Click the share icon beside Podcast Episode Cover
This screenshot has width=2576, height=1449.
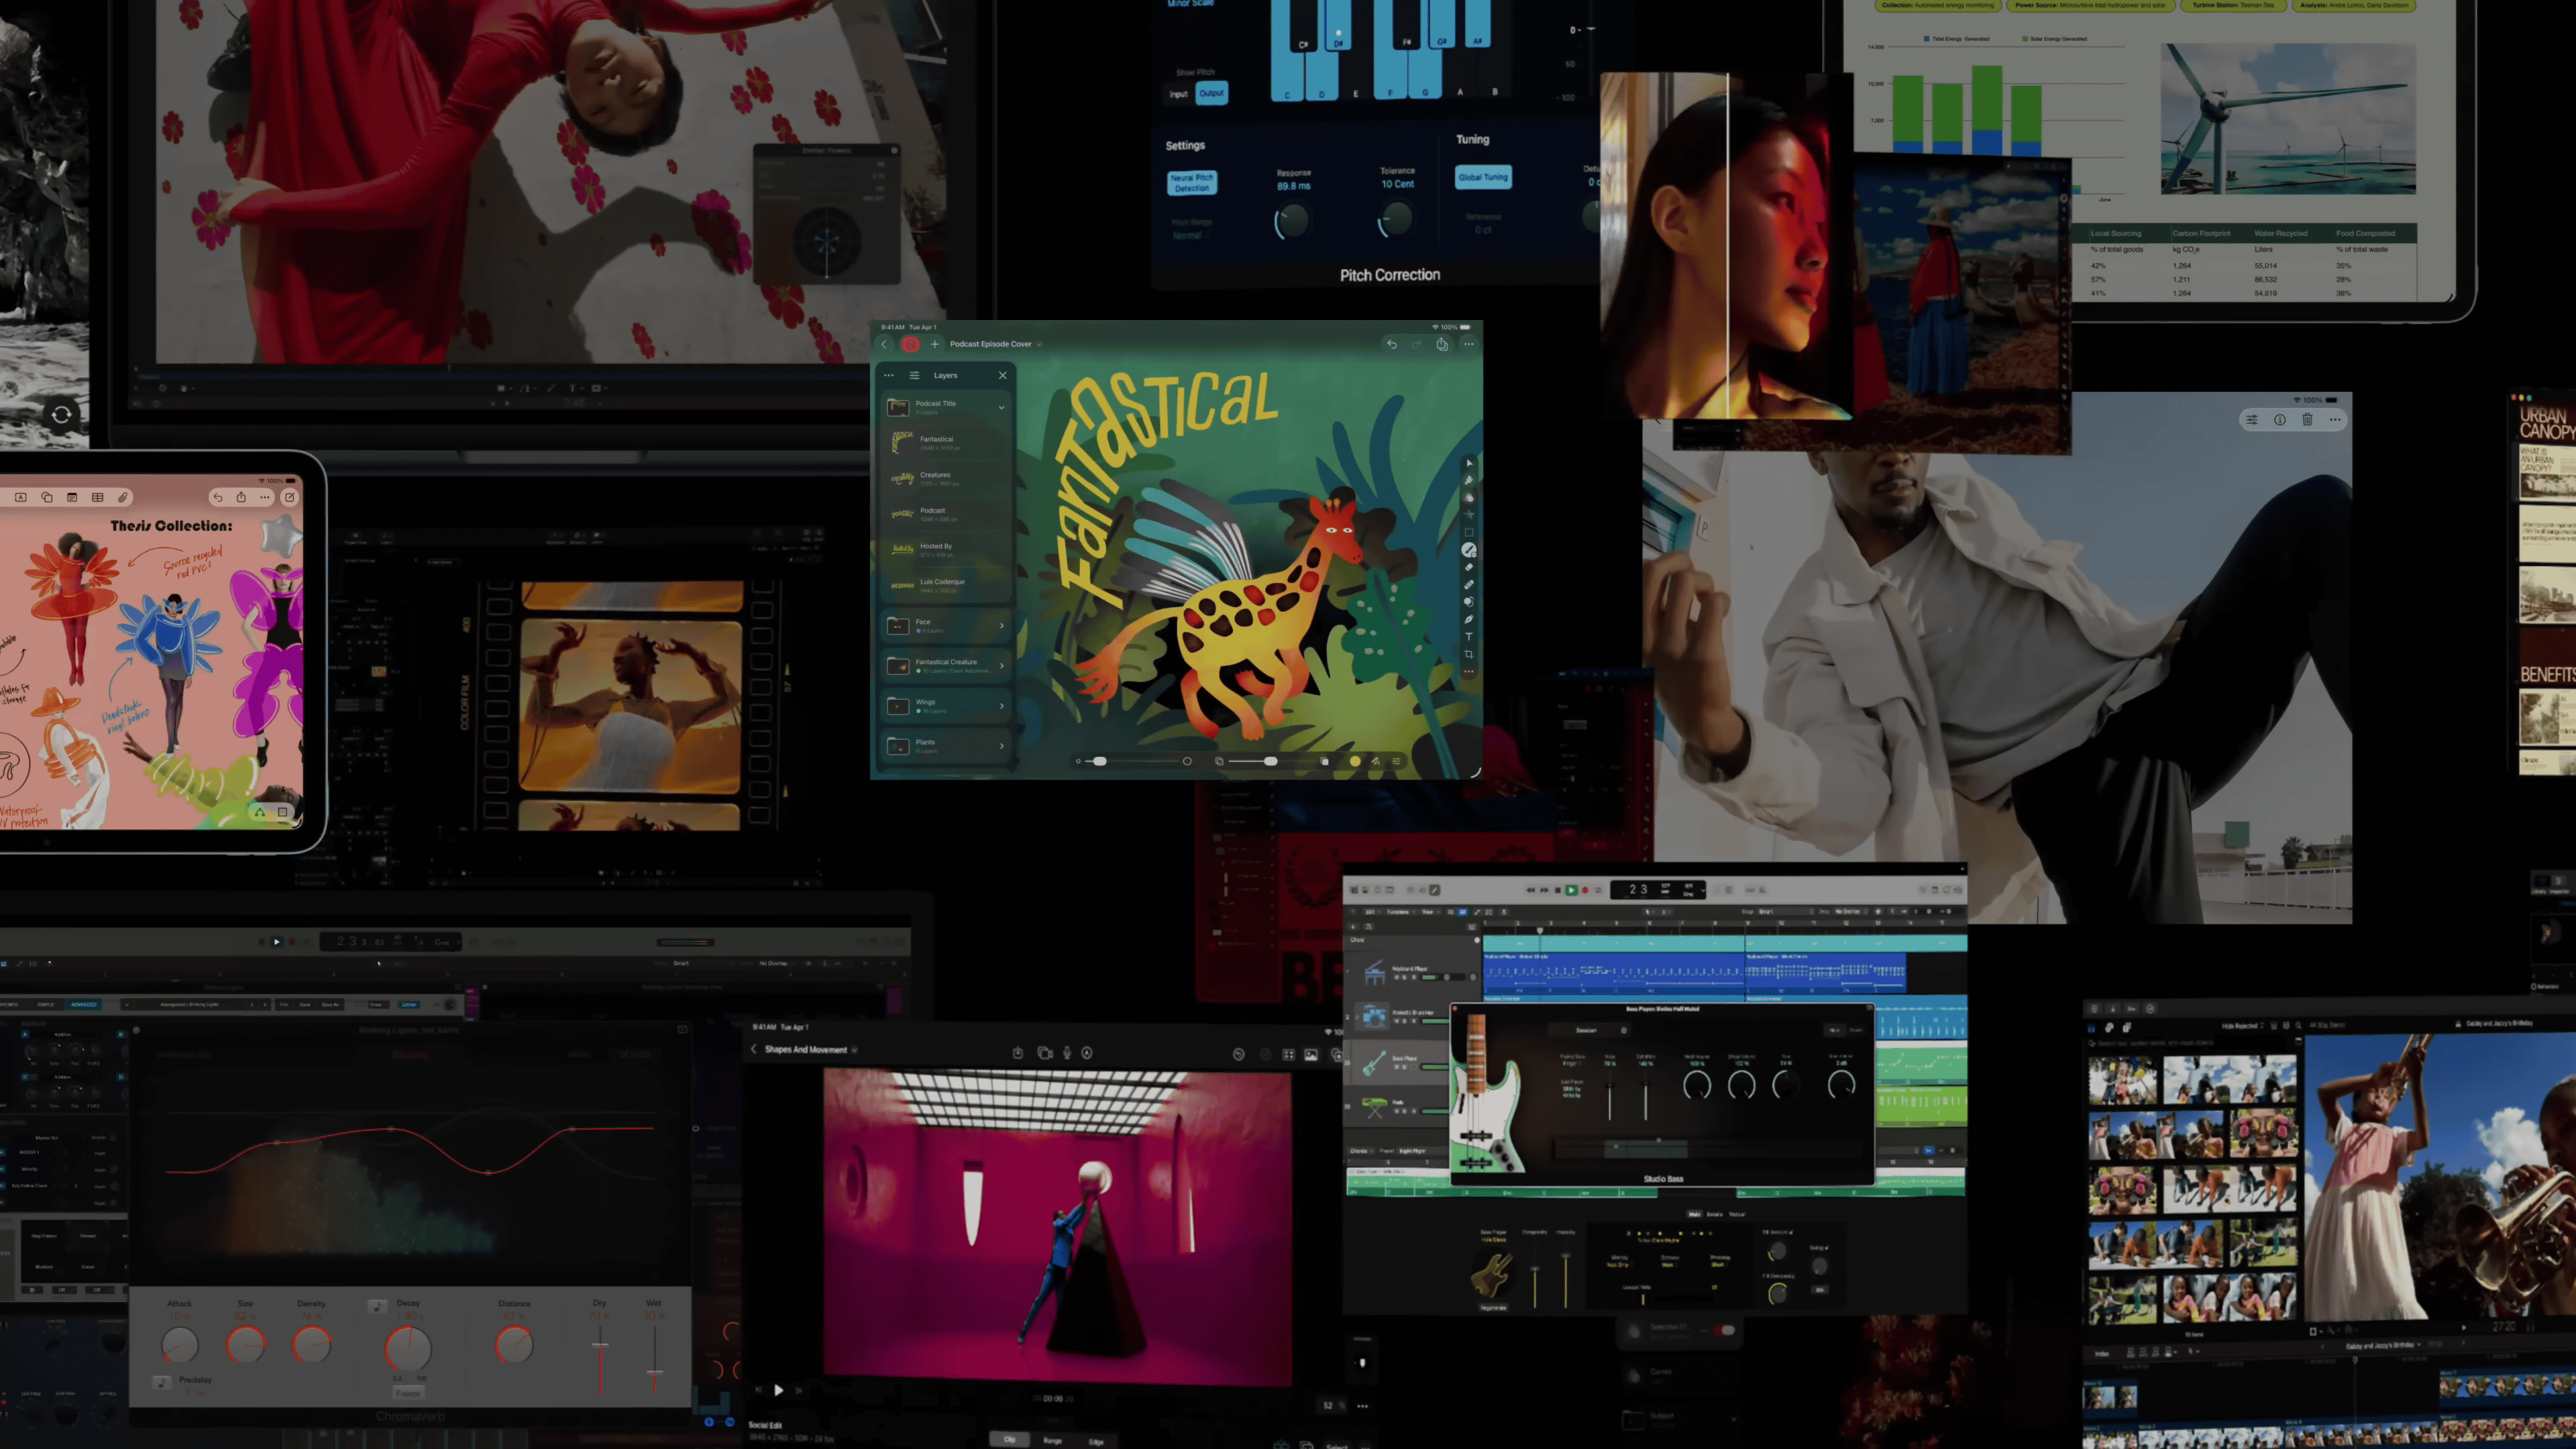1442,344
